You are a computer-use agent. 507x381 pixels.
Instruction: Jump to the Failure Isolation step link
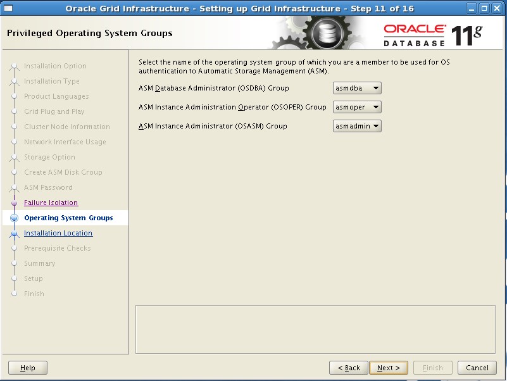click(51, 203)
